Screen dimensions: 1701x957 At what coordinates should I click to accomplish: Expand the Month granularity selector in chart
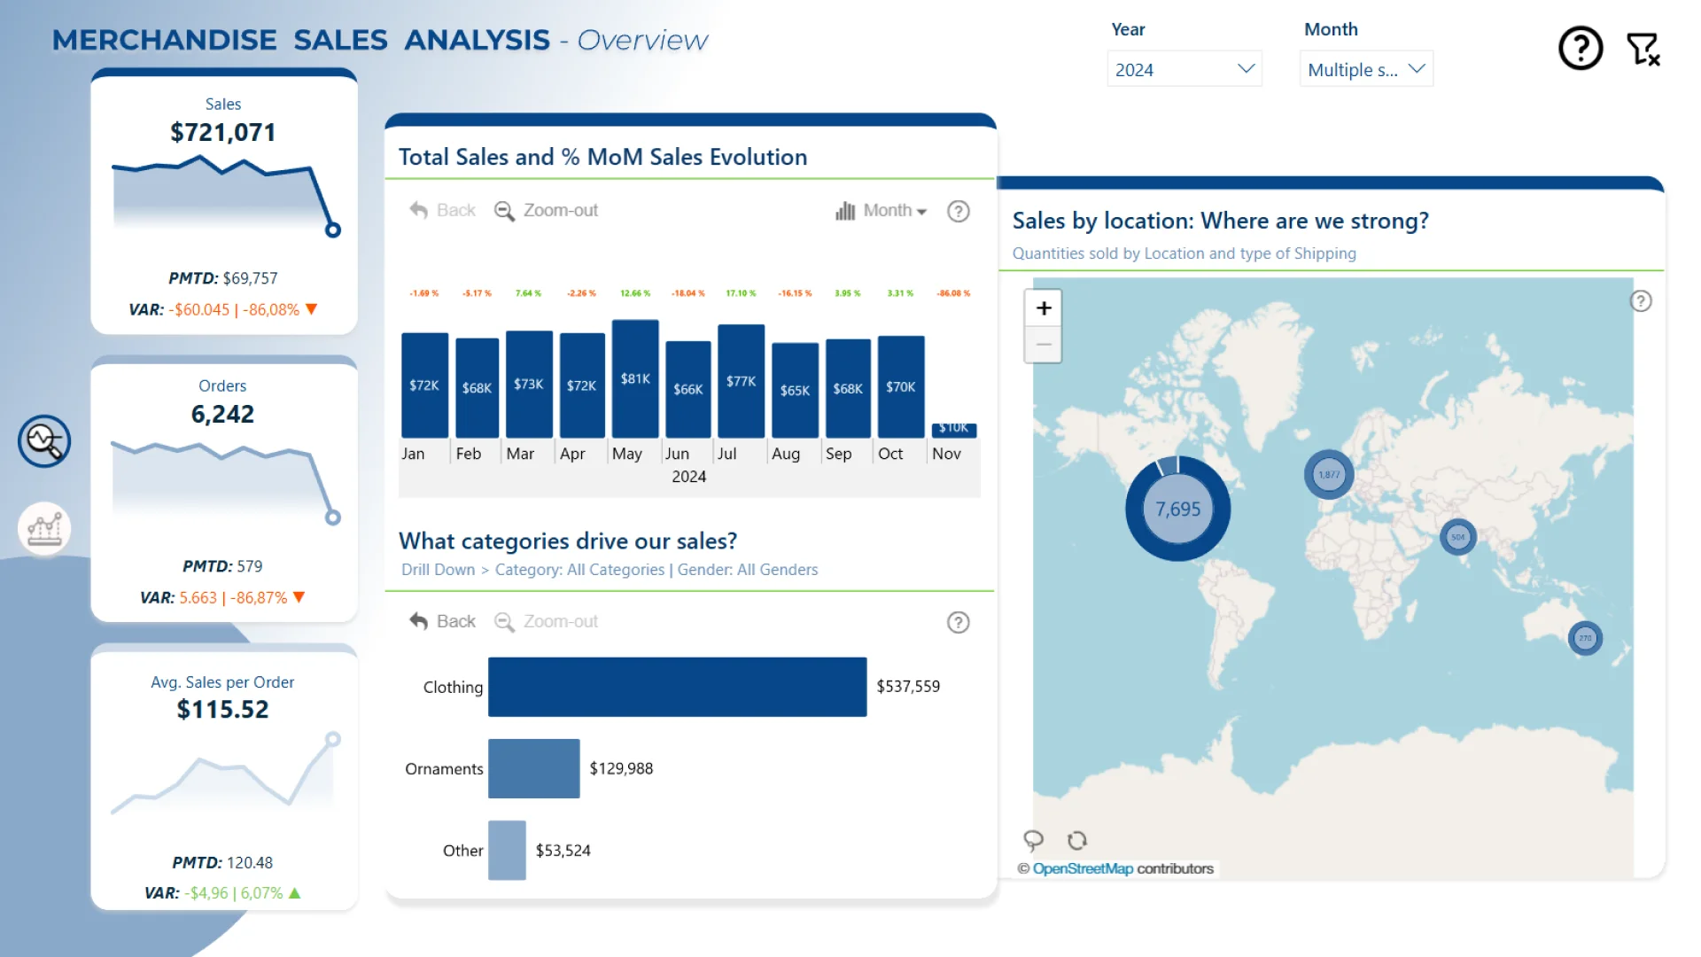(x=882, y=211)
